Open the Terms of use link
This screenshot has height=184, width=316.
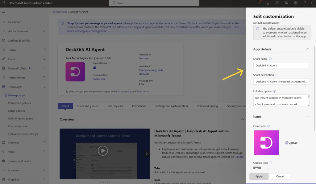coord(143,91)
